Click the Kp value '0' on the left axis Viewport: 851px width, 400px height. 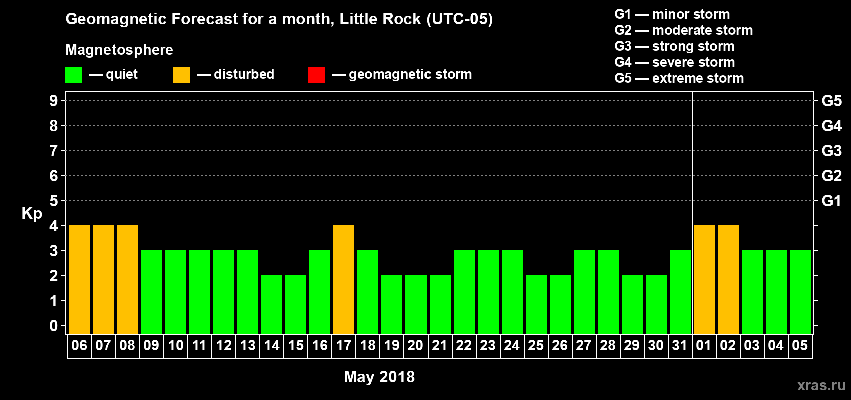(x=54, y=326)
